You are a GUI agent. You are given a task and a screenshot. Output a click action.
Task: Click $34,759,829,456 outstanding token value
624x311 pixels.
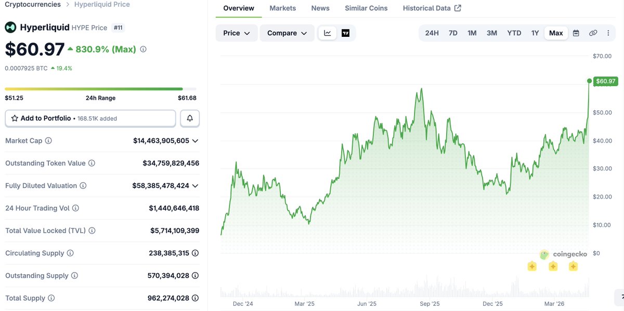(171, 163)
